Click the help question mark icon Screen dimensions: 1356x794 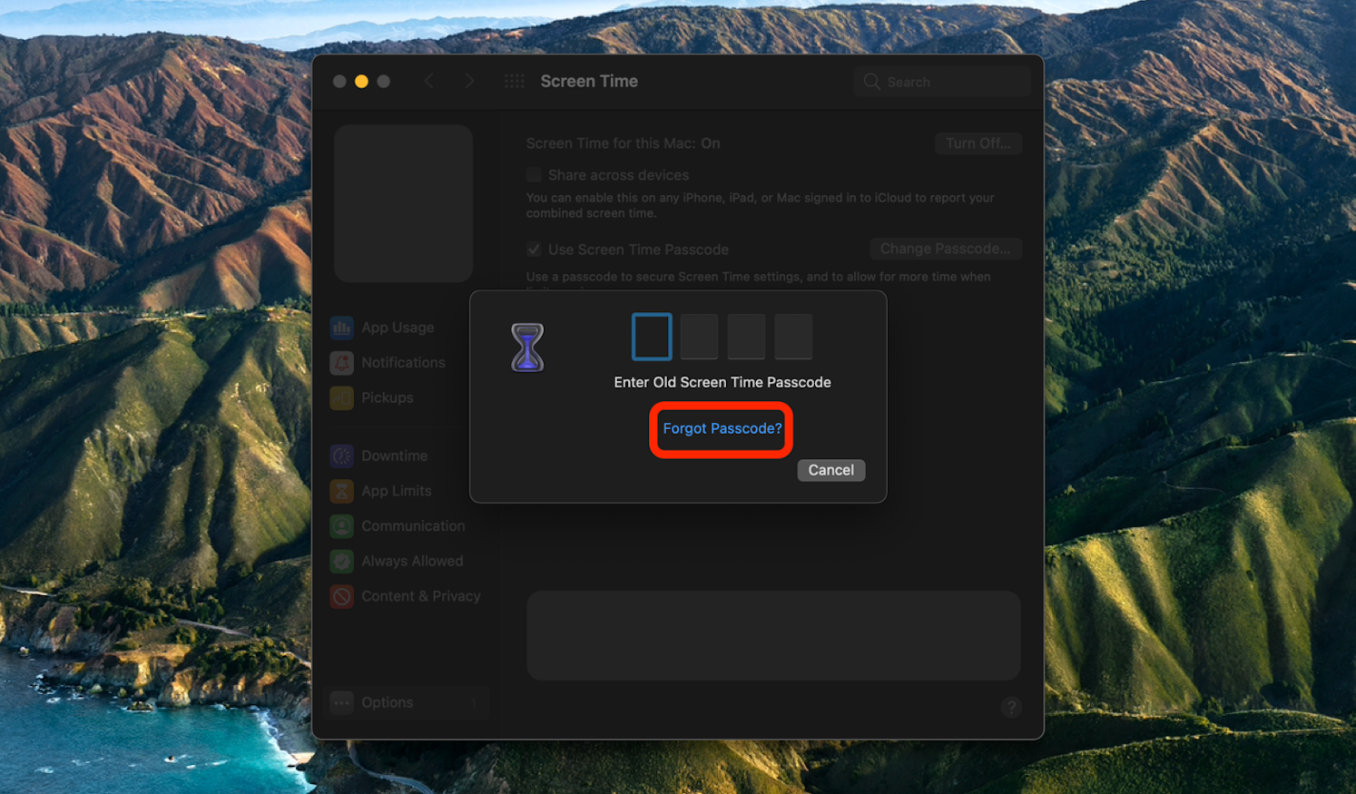1011,707
